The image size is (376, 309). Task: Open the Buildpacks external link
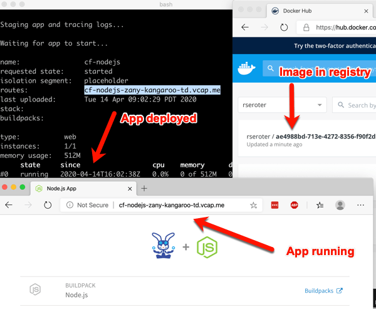pos(323,290)
